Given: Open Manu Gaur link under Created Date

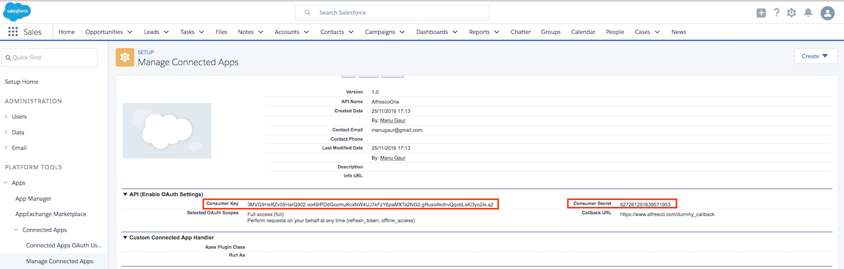Looking at the screenshot, I should click(392, 121).
